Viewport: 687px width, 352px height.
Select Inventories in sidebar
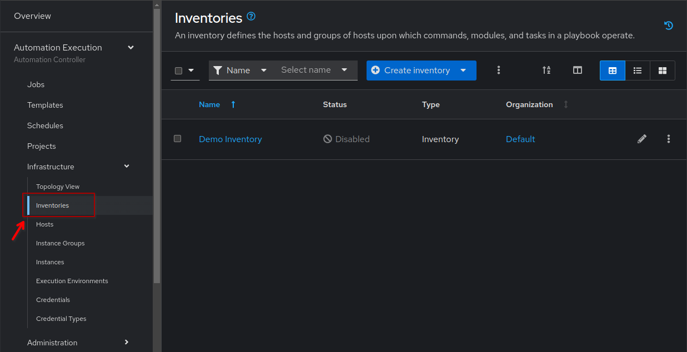(52, 205)
